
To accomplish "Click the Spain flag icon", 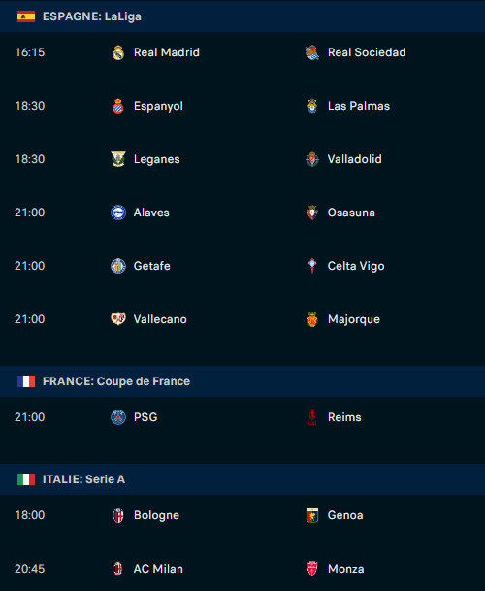I will (x=26, y=16).
